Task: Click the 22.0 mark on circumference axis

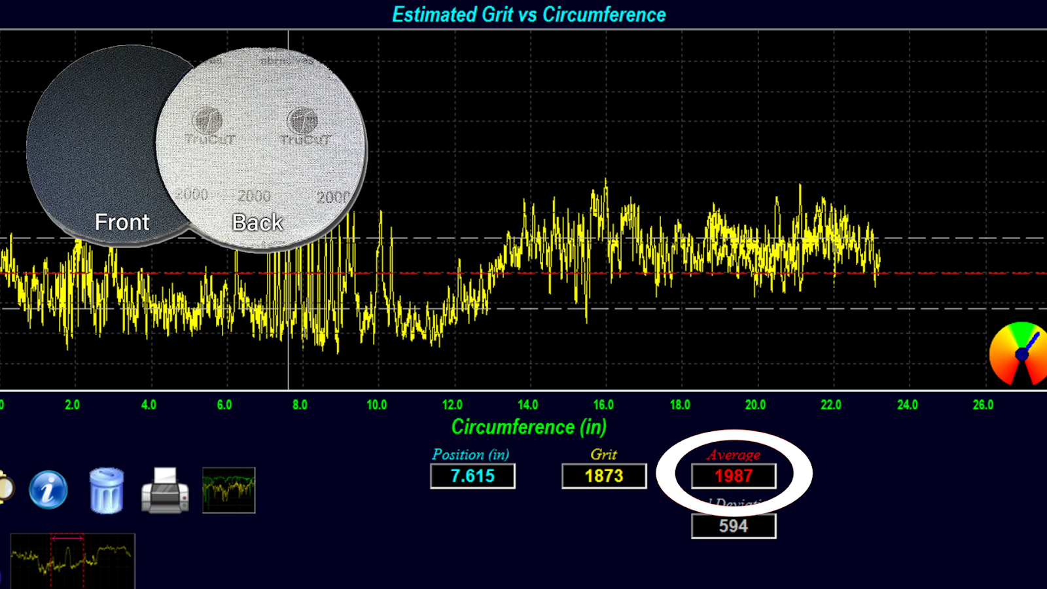Action: point(831,405)
